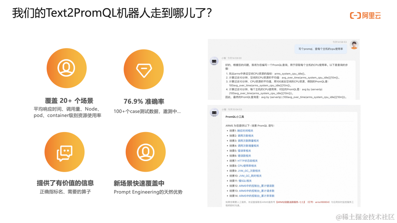Click the user avatar beside the promql request
This screenshot has width=397, height=223.
click(x=354, y=45)
